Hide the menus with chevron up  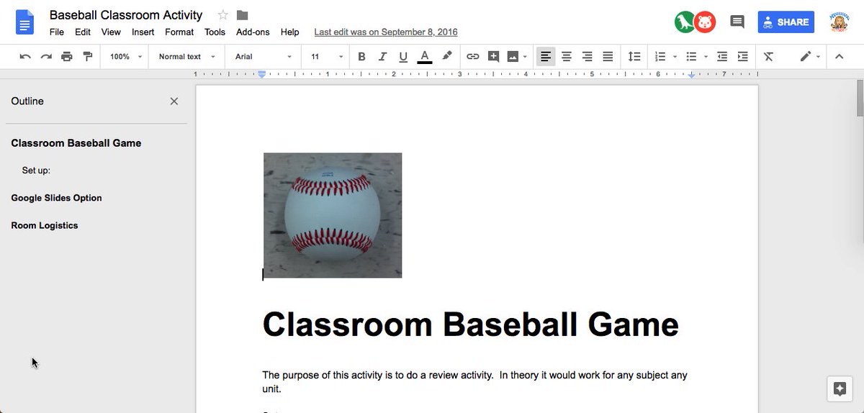[839, 56]
